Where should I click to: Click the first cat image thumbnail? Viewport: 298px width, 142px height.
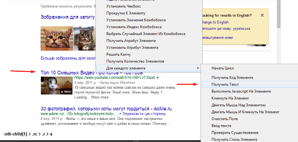56,38
